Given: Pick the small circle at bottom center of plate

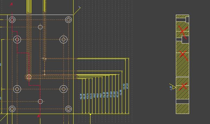Looking at the screenshot, I should click(40, 102).
